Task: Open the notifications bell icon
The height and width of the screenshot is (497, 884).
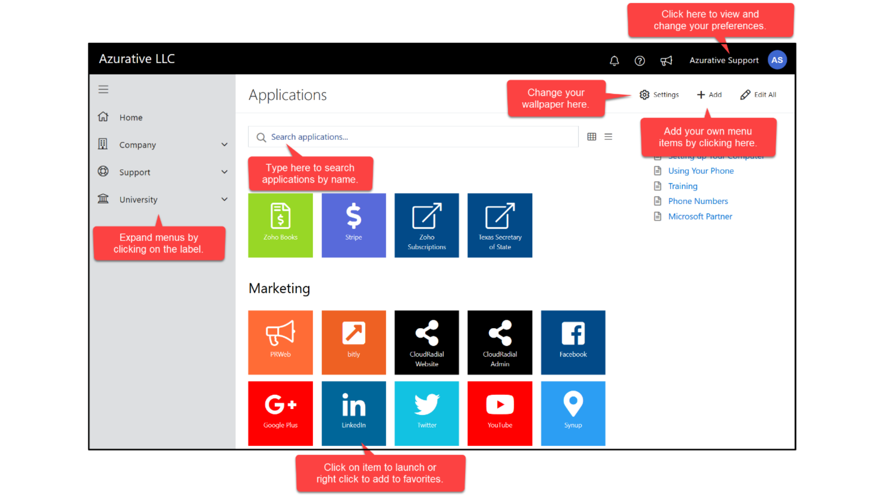Action: point(614,61)
